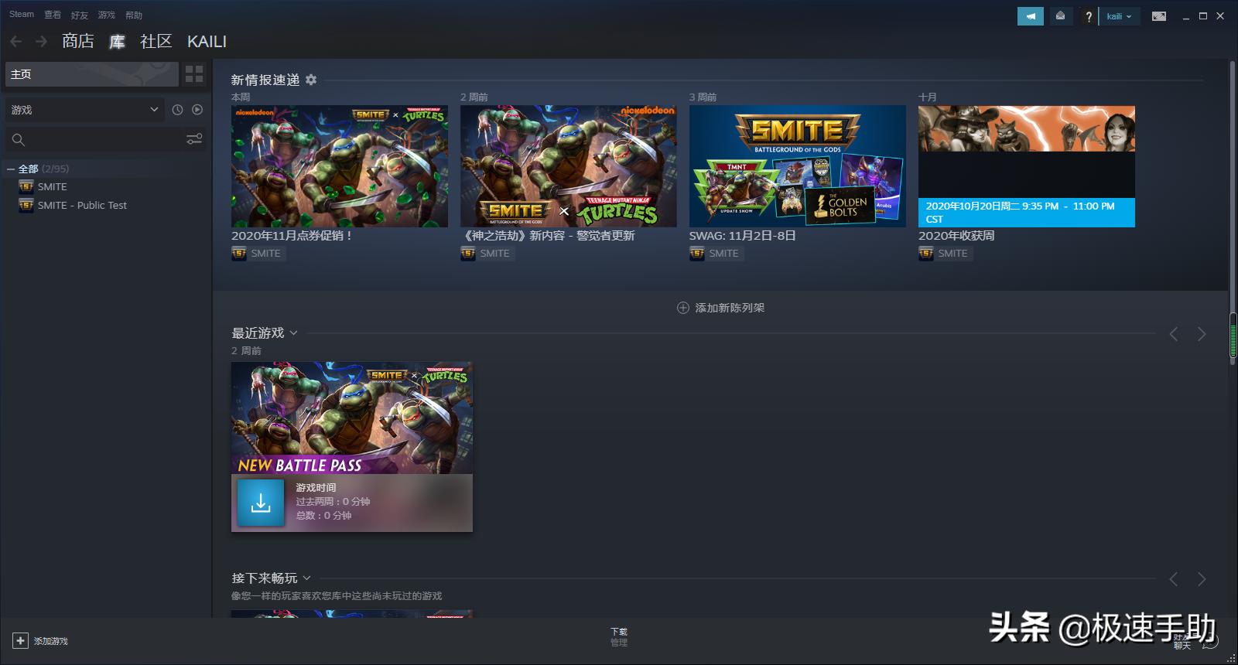Screen dimensions: 1238x665
Task: Open the SWAG 11月2日-8日 news thumbnail
Action: point(798,166)
